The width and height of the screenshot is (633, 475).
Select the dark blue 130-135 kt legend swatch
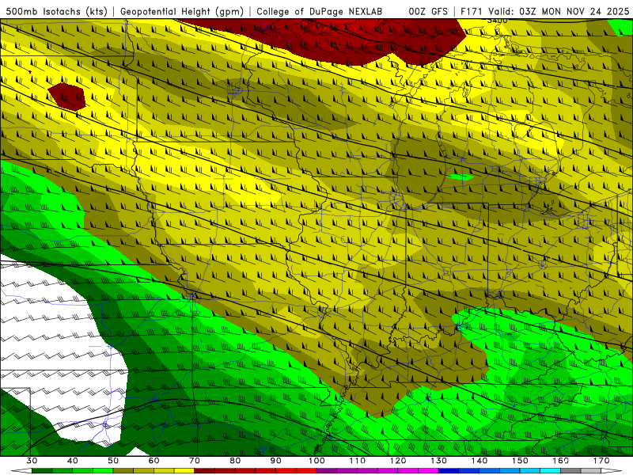(449, 471)
